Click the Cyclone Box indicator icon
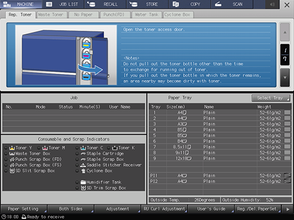 pos(83,171)
